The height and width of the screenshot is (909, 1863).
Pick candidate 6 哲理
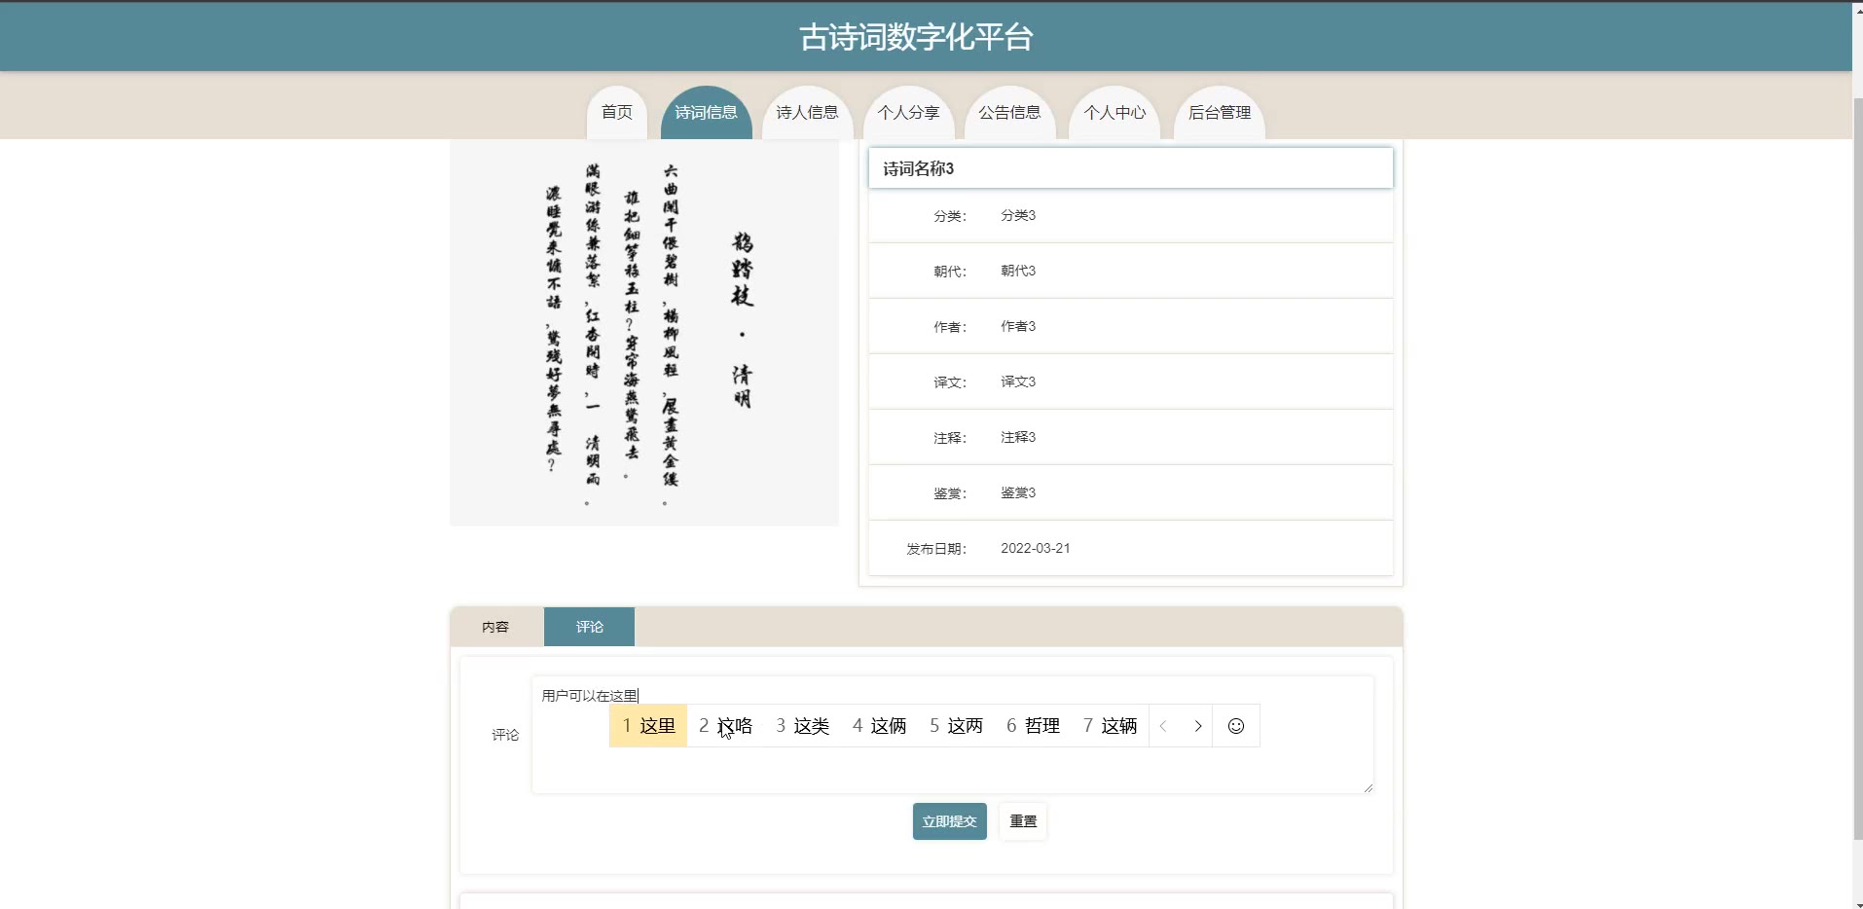(1033, 726)
